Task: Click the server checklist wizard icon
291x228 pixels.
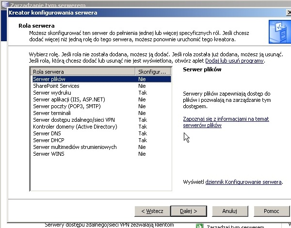Action: pyautogui.click(x=280, y=32)
